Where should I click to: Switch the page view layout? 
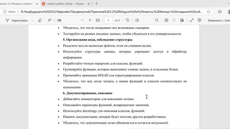click(x=137, y=20)
